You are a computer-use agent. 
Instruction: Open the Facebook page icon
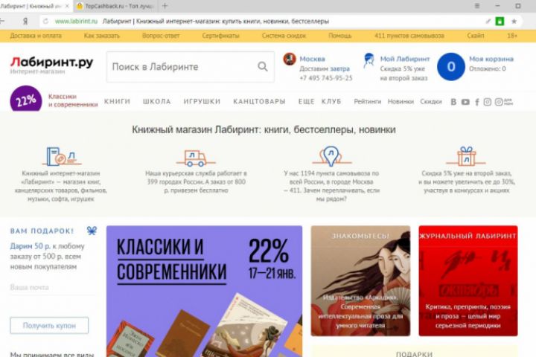click(477, 102)
